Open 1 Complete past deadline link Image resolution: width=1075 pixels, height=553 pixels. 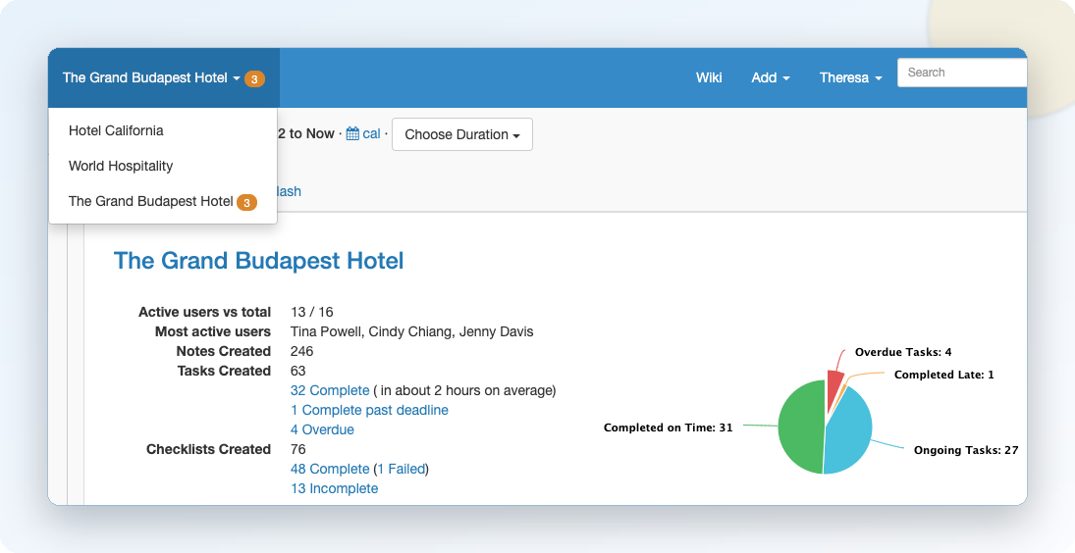pyautogui.click(x=369, y=410)
